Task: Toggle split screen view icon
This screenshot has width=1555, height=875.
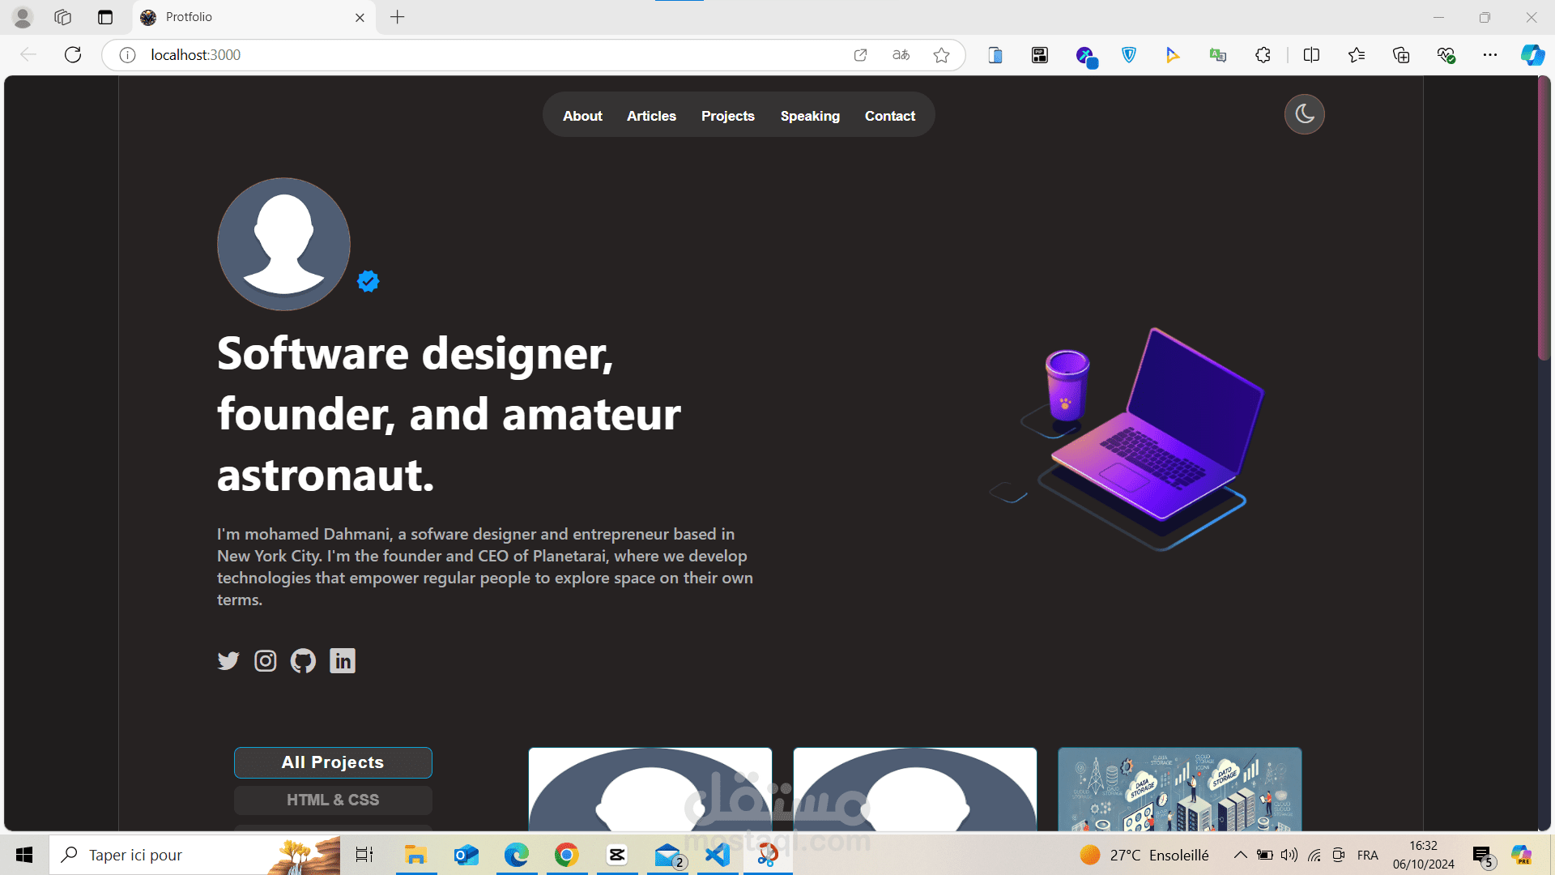Action: coord(1311,55)
